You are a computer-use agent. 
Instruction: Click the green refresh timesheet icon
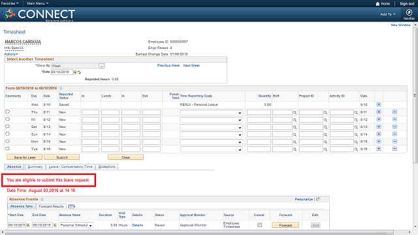click(79, 72)
